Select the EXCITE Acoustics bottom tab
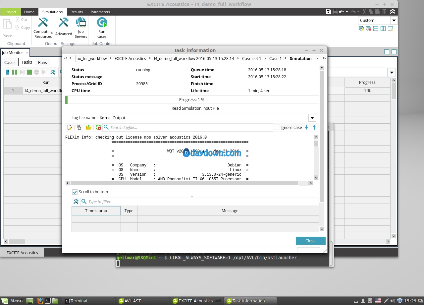 click(22, 253)
